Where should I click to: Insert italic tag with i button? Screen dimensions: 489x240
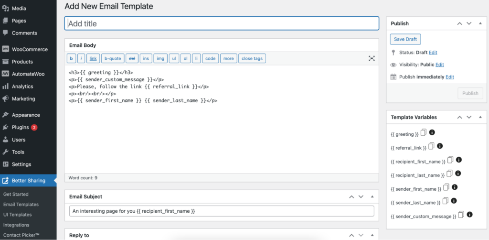pos(81,58)
